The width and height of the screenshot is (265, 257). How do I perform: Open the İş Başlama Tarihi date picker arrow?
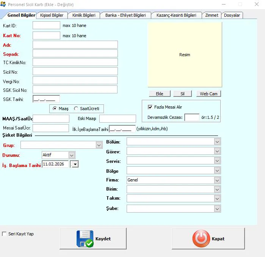[x=75, y=164]
